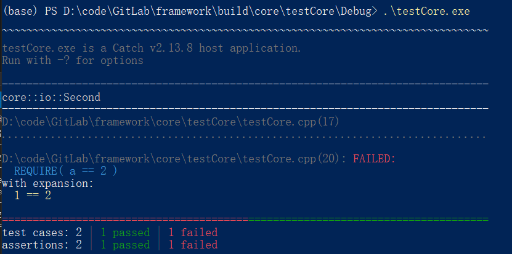Viewport: 512px width, 254px height.
Task: Open the testCore.cpp(17) file path
Action: click(171, 122)
